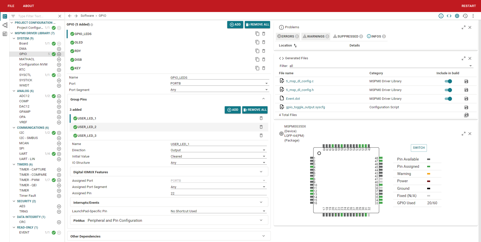
Task: Collapse the Group Pins section
Action: (x=264, y=99)
